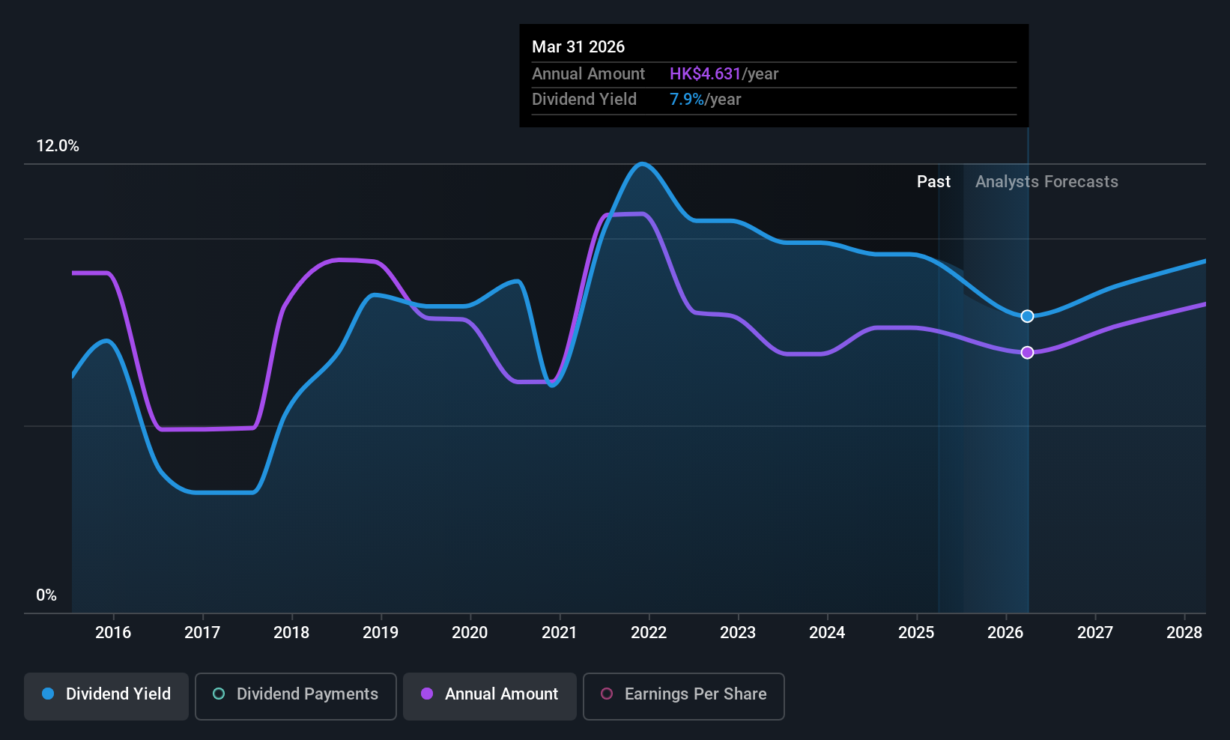Screen dimensions: 1230x740
Task: Click the 2022 axis label
Action: [649, 632]
